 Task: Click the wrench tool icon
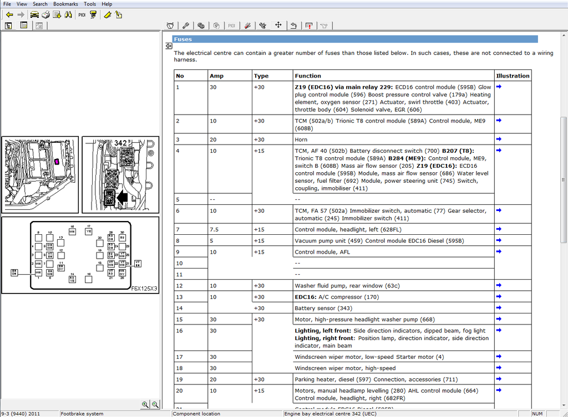point(186,25)
